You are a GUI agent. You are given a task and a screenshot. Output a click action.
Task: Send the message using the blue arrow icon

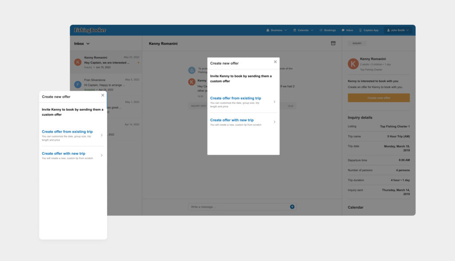coord(292,206)
